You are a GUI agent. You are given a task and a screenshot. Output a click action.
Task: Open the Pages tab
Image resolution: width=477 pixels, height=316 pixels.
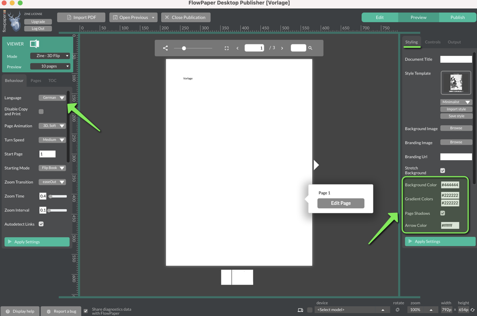tap(36, 80)
